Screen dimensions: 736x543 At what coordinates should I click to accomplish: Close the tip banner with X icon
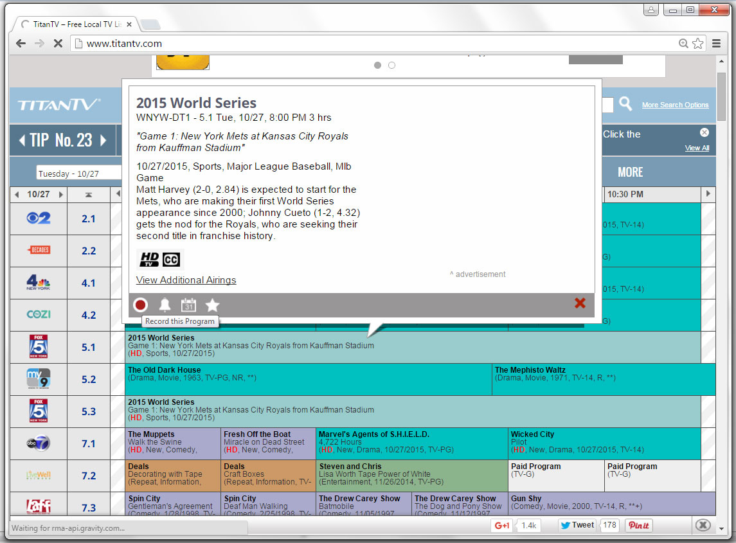click(704, 132)
